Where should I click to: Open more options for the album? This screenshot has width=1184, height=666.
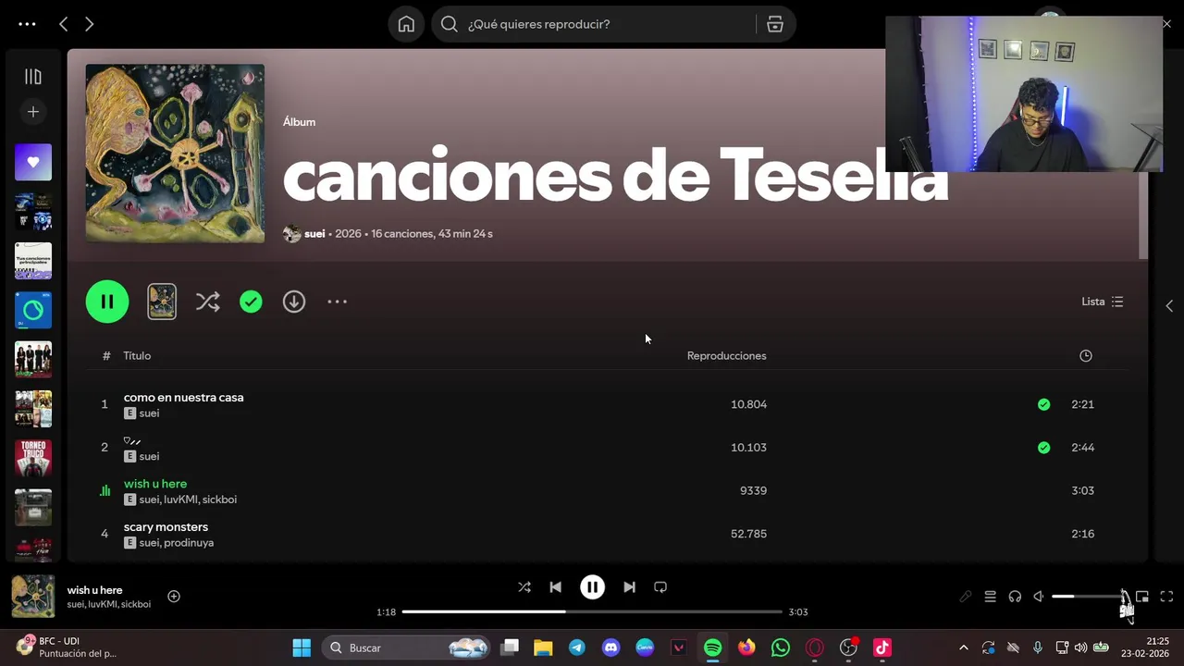[337, 302]
